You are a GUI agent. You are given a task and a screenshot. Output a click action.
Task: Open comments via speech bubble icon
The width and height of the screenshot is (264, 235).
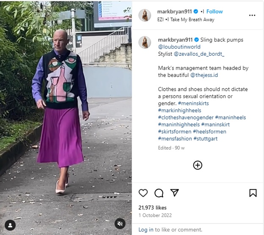point(159,193)
